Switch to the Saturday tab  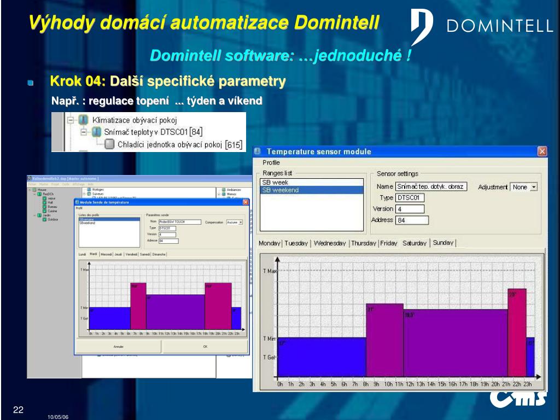[415, 243]
